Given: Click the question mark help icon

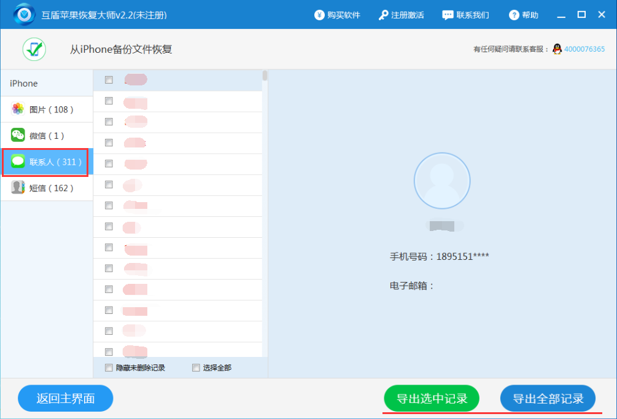Looking at the screenshot, I should tap(514, 15).
